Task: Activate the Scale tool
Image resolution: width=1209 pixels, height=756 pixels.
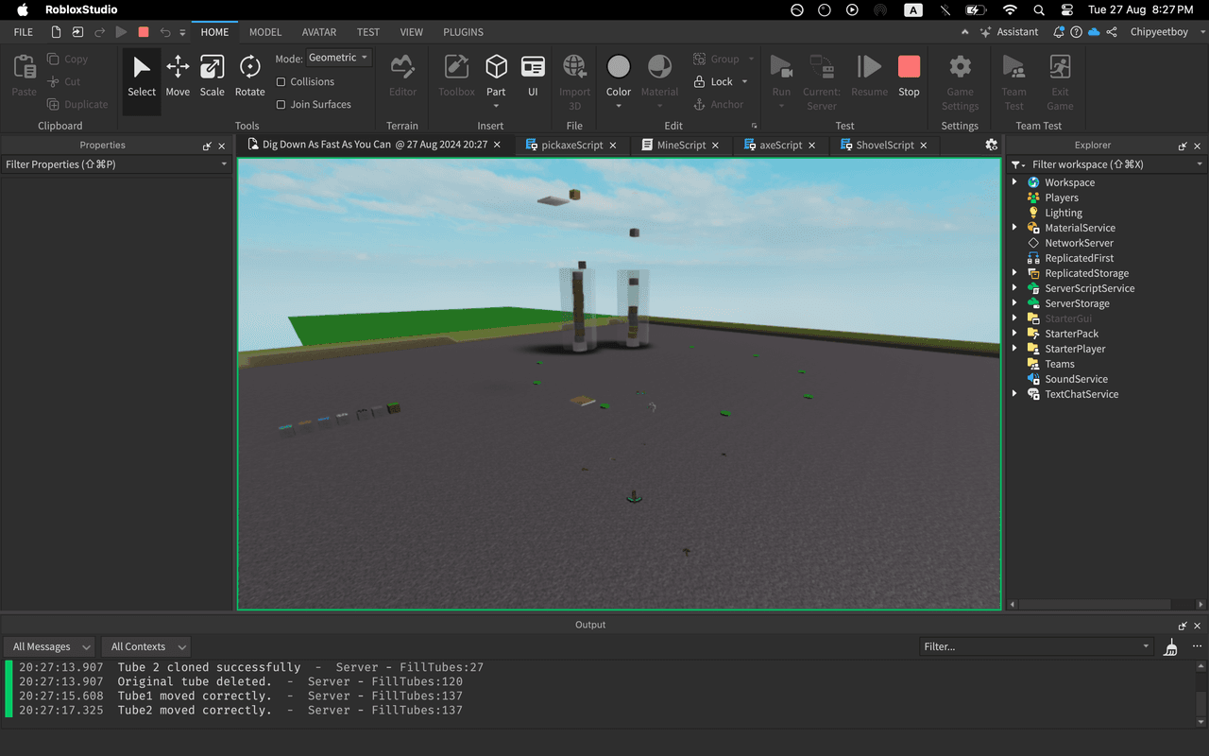Action: tap(213, 77)
